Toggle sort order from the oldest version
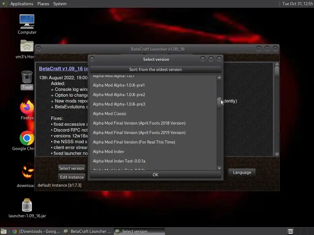Viewport: 314px width, 235px height. click(x=155, y=69)
